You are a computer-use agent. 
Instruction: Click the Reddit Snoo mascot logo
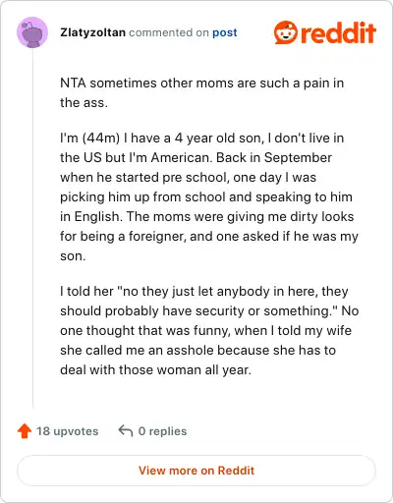point(286,32)
